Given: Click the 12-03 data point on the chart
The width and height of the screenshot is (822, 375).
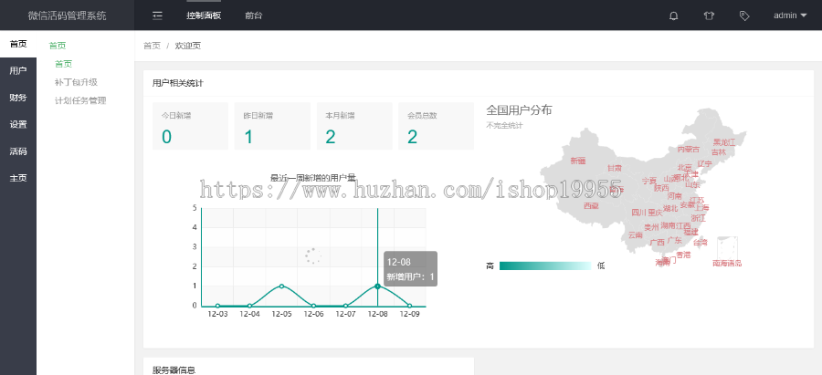Looking at the screenshot, I should click(x=217, y=306).
